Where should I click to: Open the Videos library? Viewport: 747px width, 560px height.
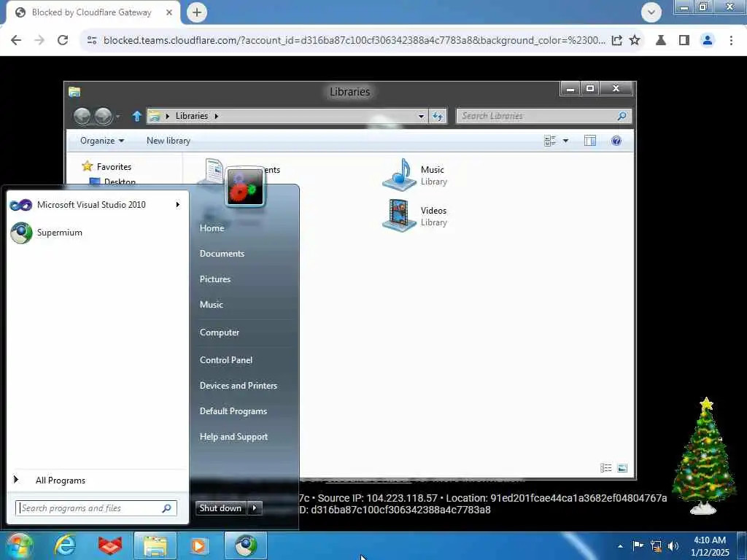pyautogui.click(x=415, y=216)
